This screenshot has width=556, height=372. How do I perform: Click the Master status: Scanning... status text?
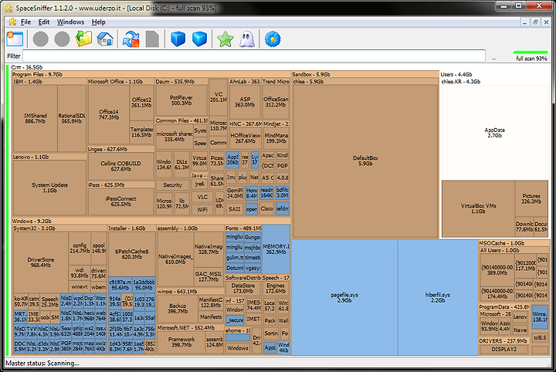pos(42,364)
